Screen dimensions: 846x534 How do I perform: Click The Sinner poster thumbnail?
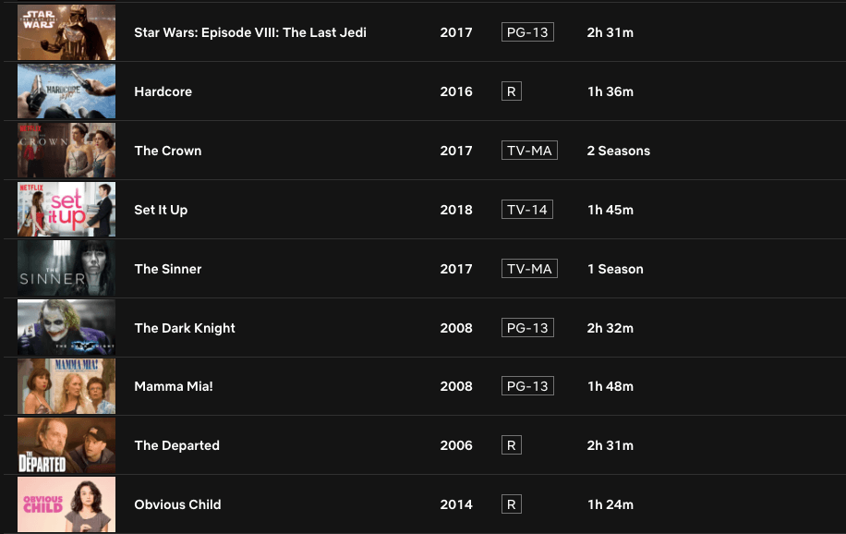[66, 269]
